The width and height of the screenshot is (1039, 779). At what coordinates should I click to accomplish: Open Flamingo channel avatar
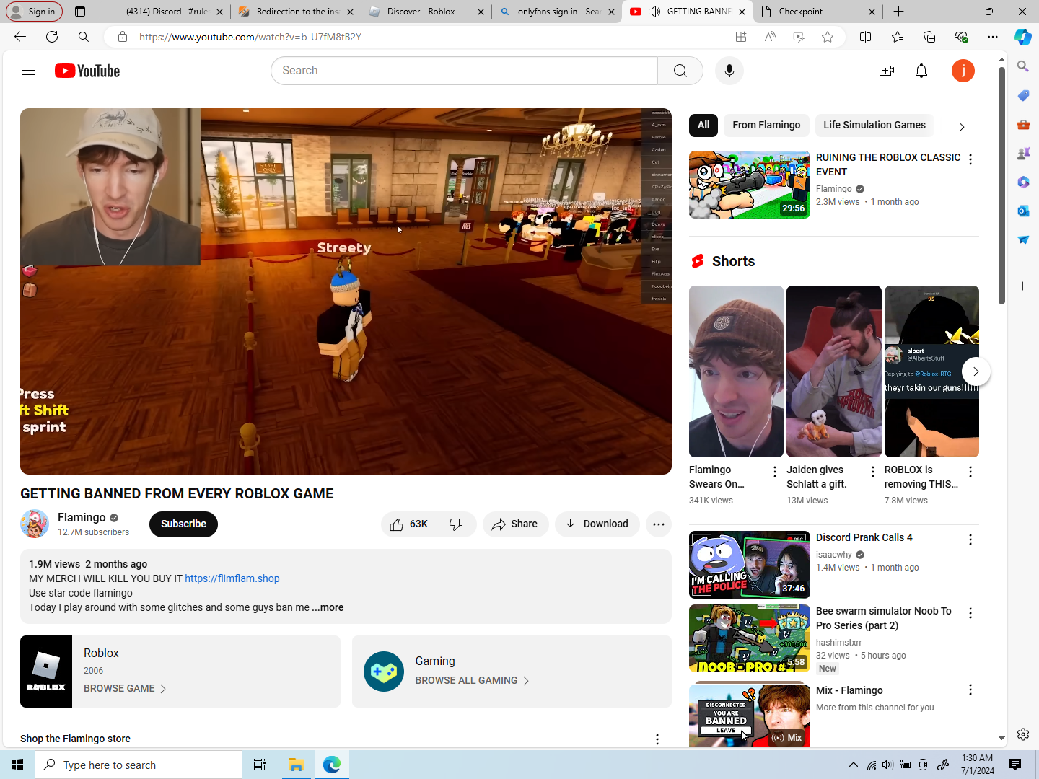(35, 524)
